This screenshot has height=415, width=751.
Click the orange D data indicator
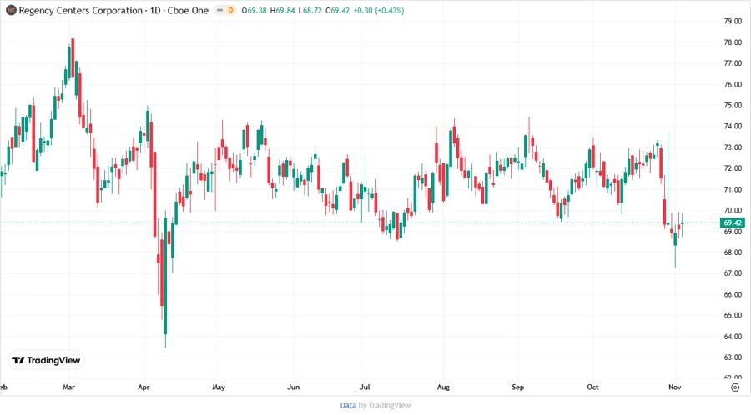click(x=231, y=10)
